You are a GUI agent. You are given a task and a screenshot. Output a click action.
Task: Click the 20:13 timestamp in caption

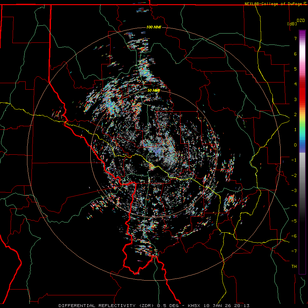(x=242, y=305)
